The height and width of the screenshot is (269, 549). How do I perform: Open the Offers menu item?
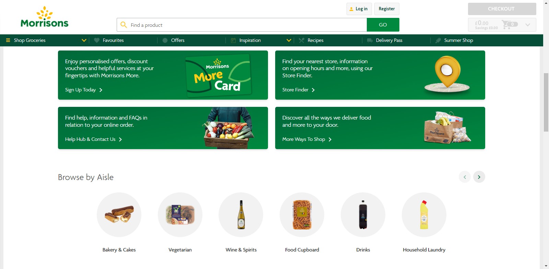[x=177, y=40]
